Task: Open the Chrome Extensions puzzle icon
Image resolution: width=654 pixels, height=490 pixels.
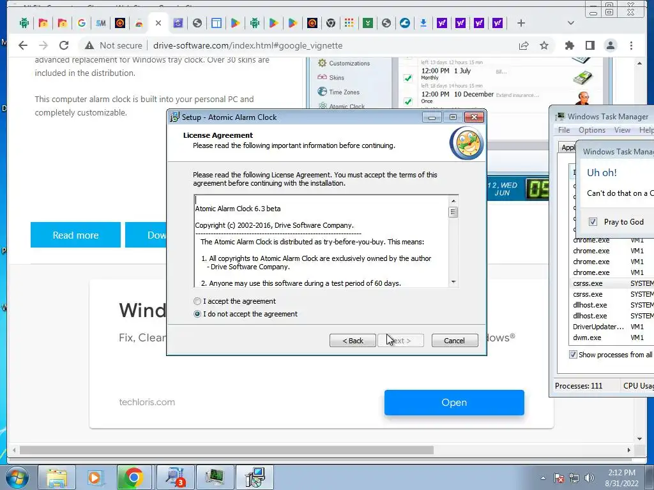Action: coord(569,45)
